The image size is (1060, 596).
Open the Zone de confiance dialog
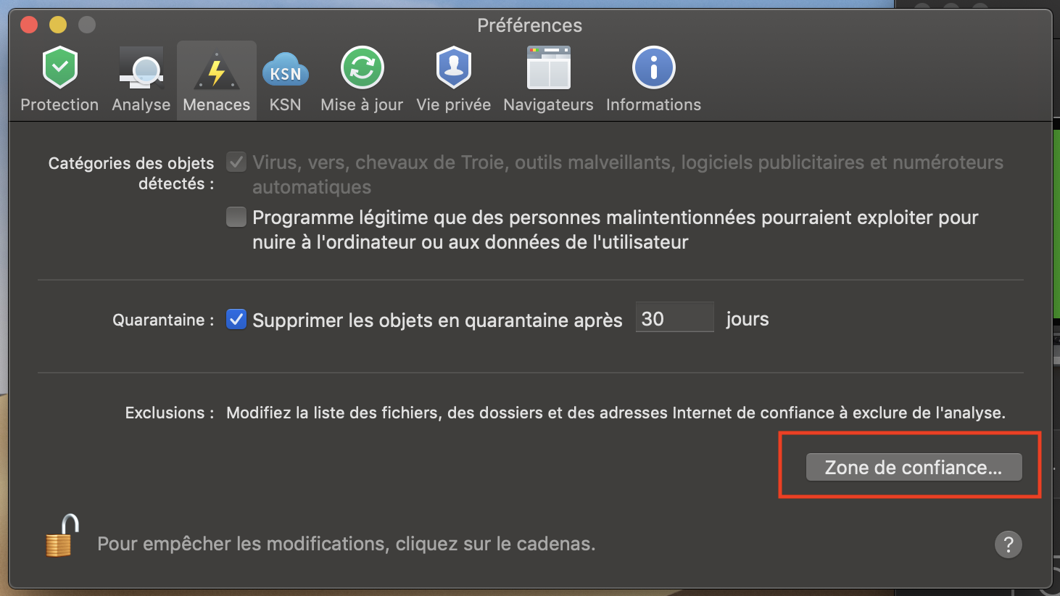(914, 467)
